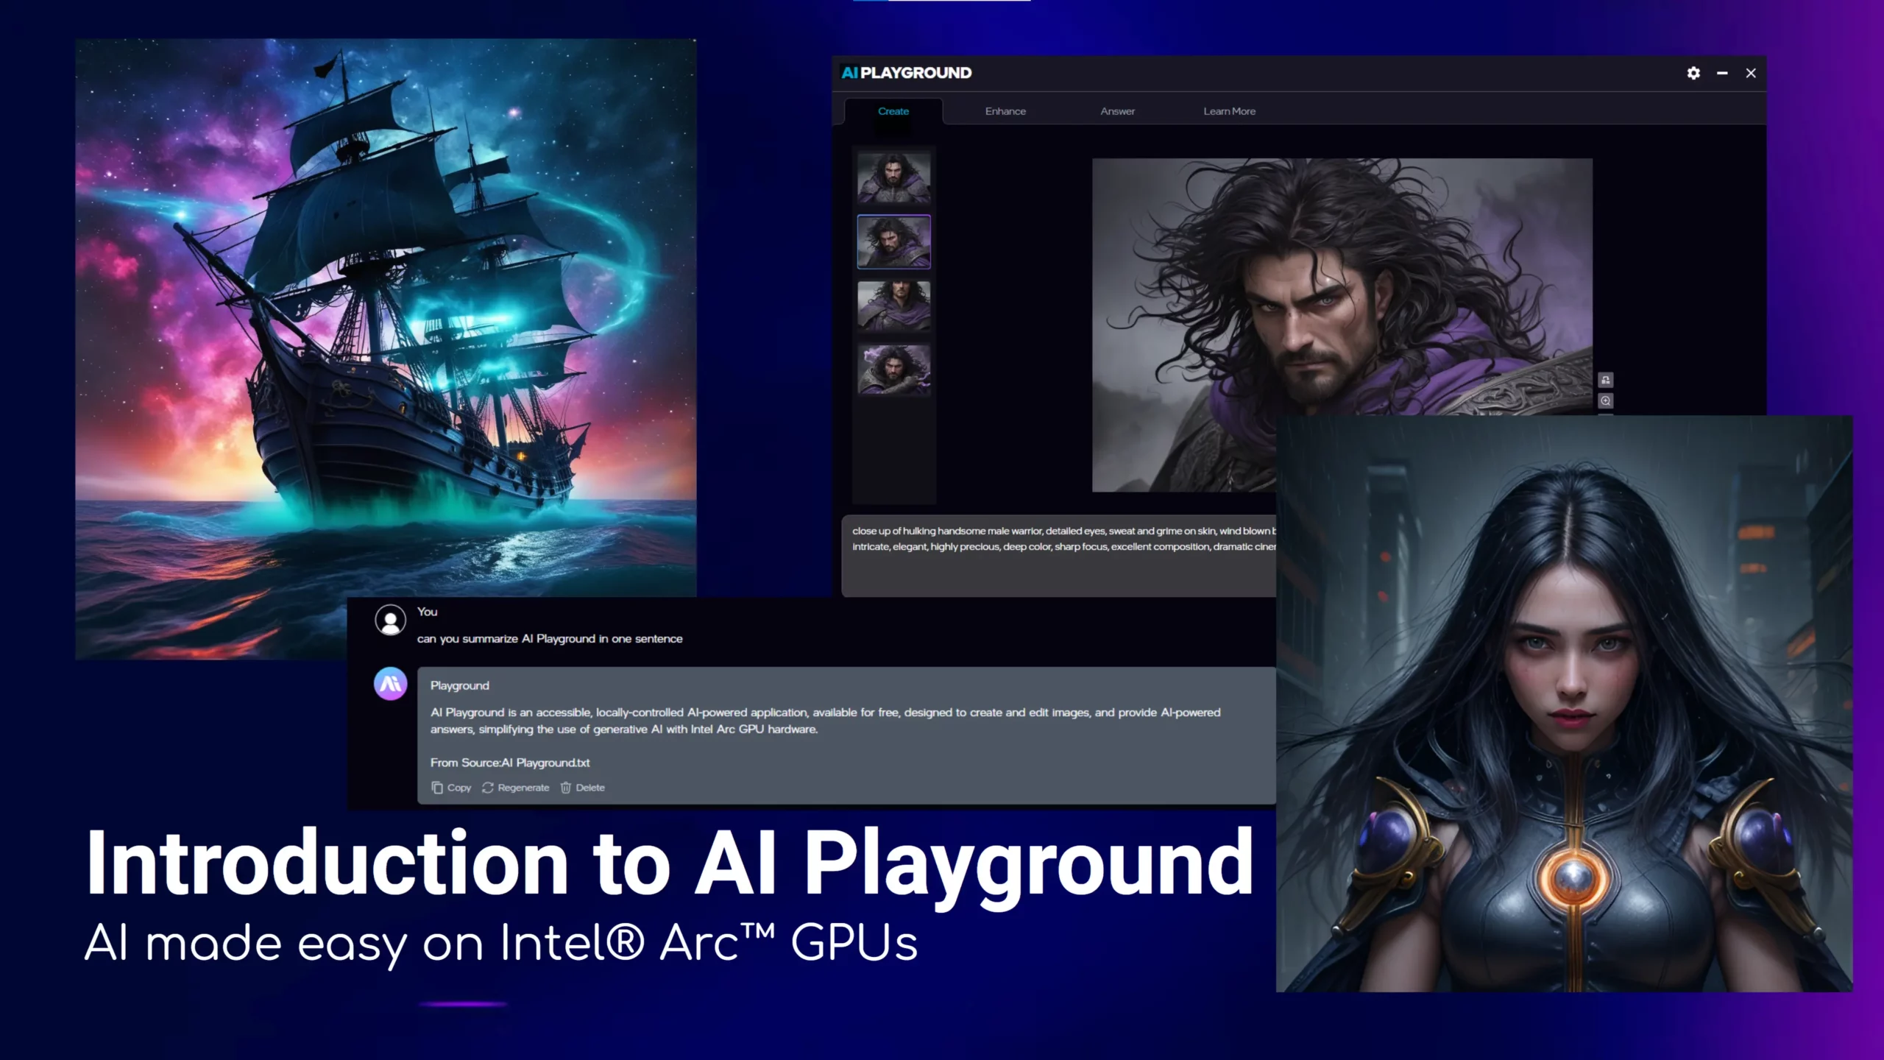Click the AI Playground logo in the titlebar
Viewport: 1884px width, 1060px height.
(x=904, y=73)
